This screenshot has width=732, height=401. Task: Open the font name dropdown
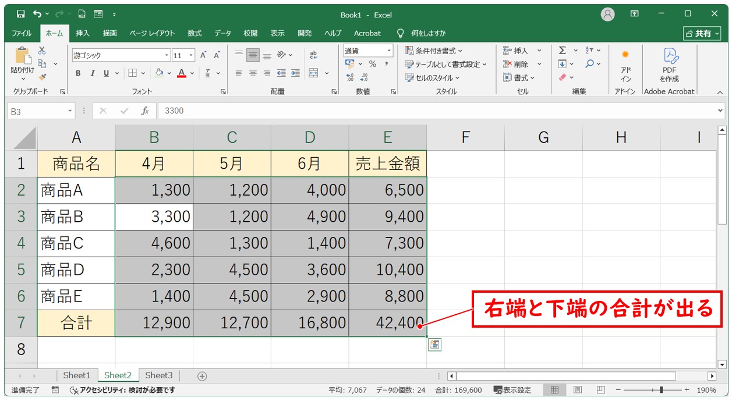coord(167,55)
